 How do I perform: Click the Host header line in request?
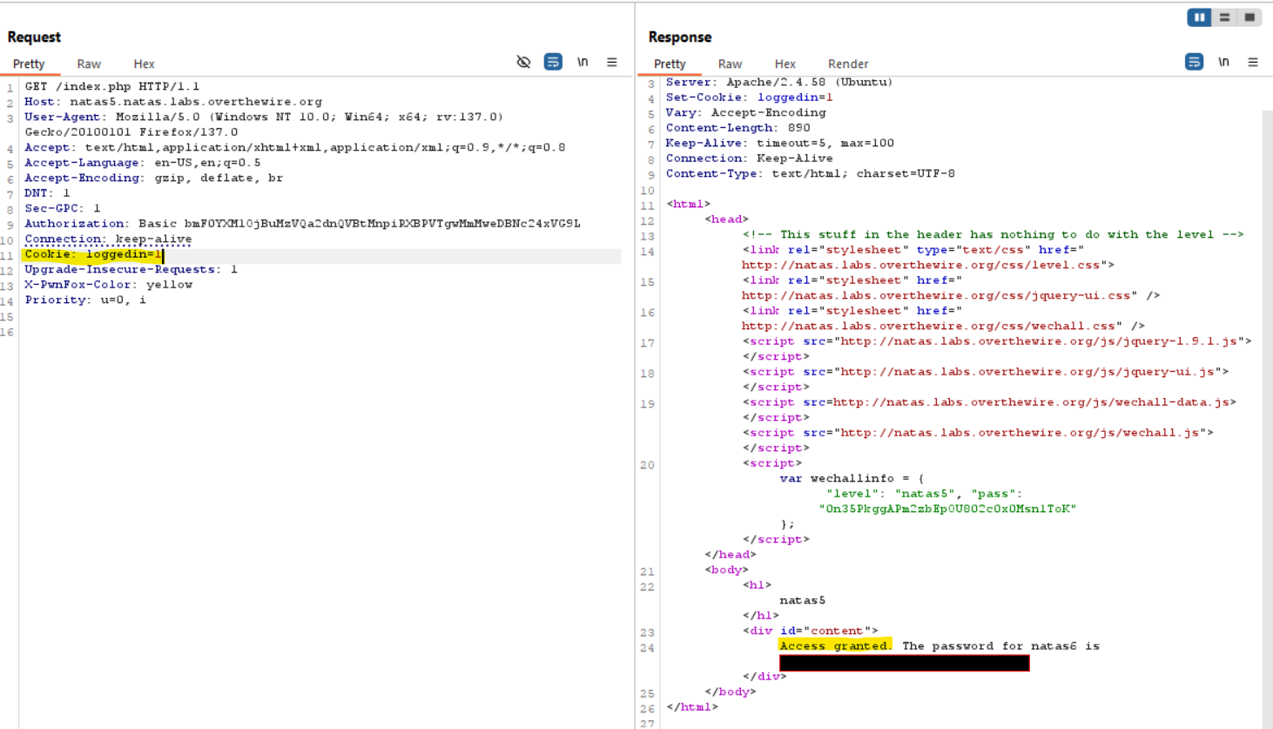(x=173, y=102)
